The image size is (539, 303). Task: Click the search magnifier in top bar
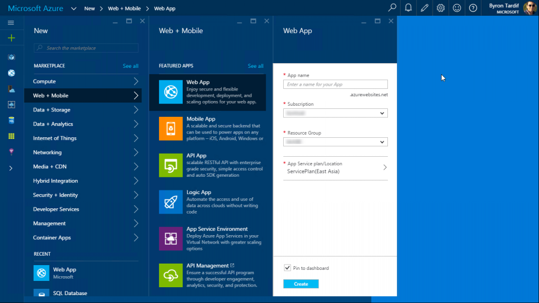tap(392, 7)
